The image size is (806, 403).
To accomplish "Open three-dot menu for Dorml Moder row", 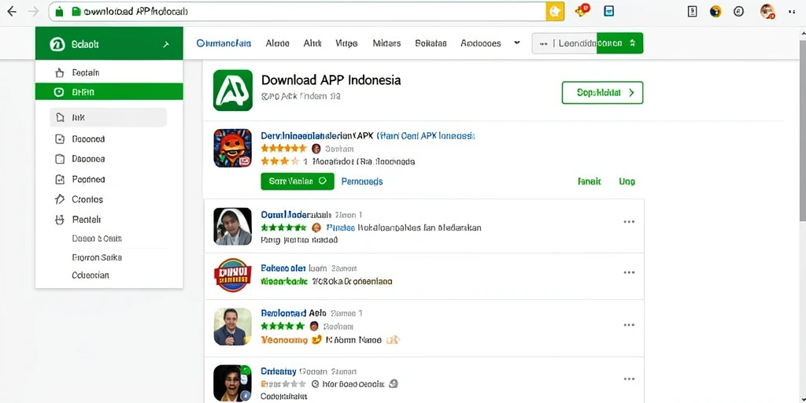I will [629, 221].
